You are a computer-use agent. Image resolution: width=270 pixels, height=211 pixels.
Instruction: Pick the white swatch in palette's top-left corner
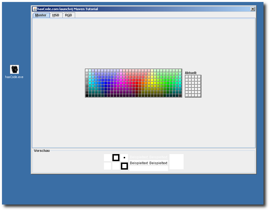click(x=87, y=71)
